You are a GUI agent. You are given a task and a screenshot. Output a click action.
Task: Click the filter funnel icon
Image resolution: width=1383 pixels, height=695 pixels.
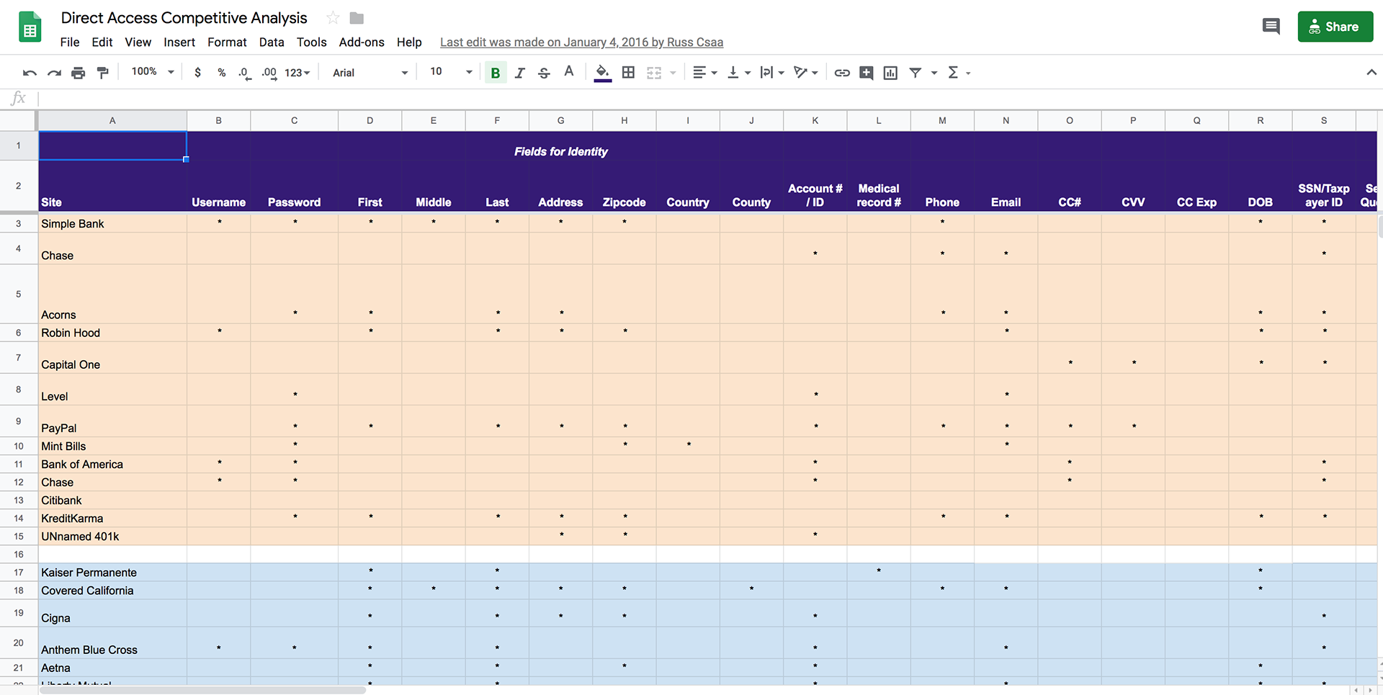[916, 73]
